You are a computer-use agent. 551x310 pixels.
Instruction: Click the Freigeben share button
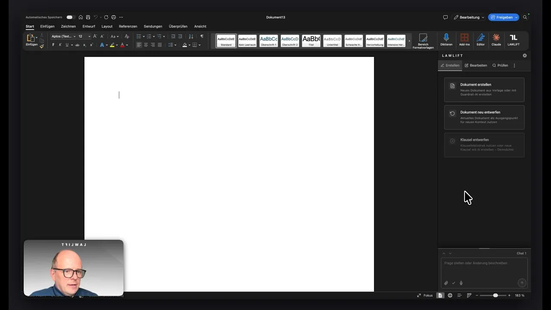point(504,17)
